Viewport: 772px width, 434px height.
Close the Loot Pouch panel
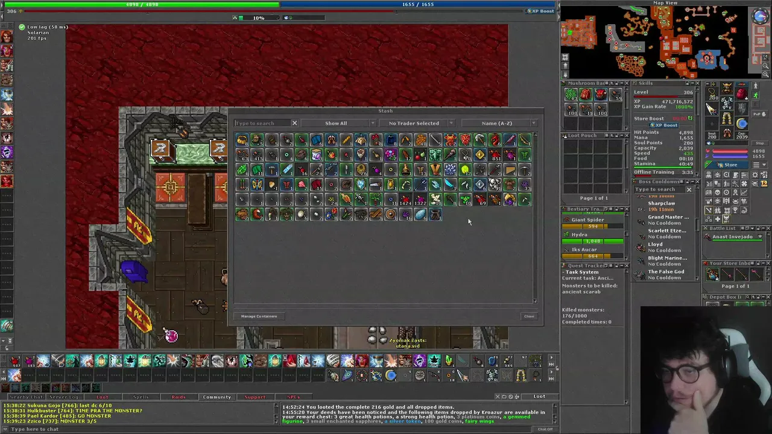[x=626, y=136]
